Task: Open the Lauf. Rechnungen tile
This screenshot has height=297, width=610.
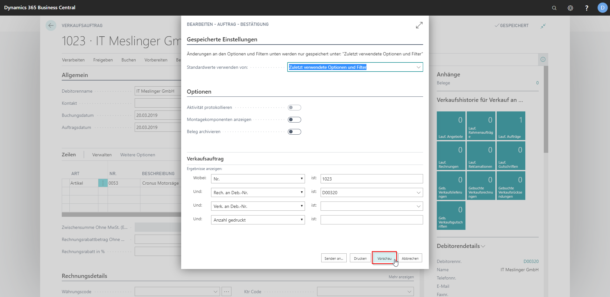Action: tap(451, 156)
